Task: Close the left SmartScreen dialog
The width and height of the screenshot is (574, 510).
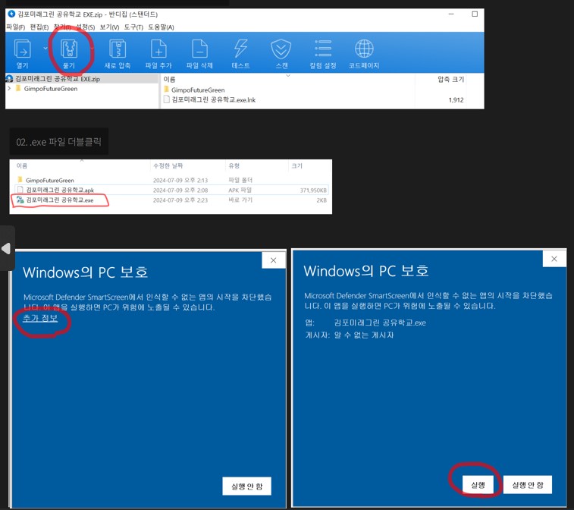Action: click(x=274, y=260)
